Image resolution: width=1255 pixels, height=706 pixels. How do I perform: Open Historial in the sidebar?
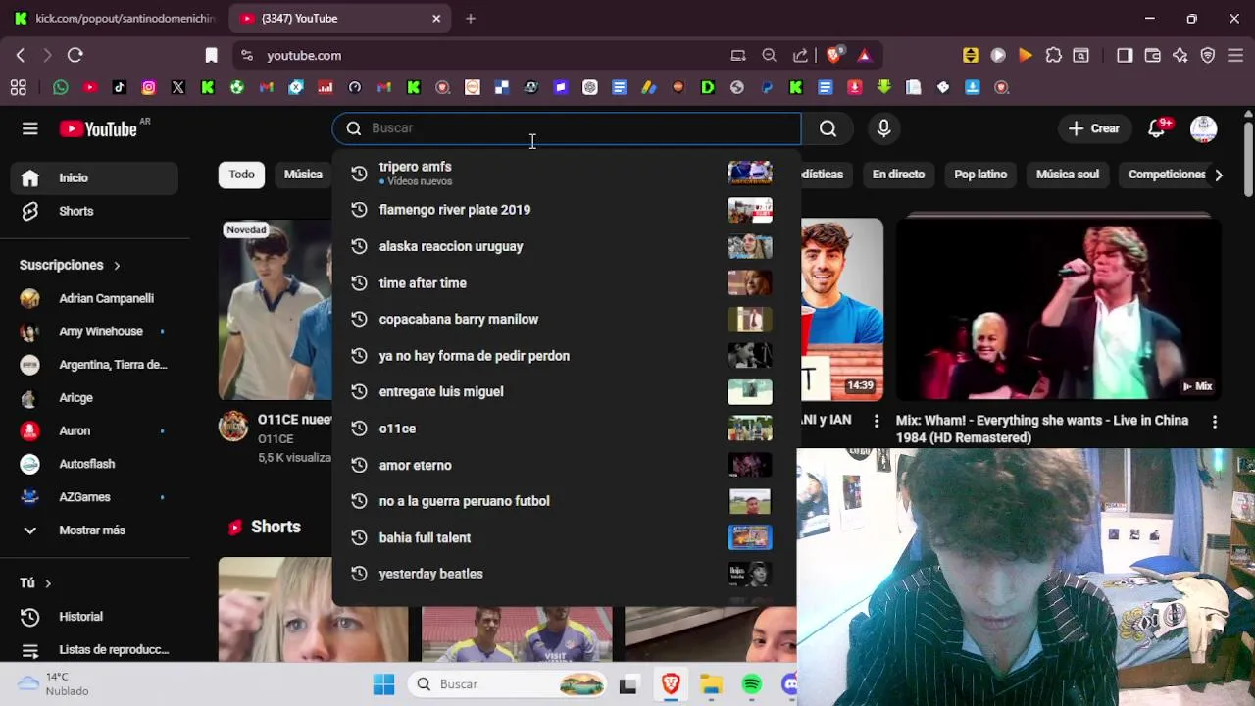coord(94,617)
